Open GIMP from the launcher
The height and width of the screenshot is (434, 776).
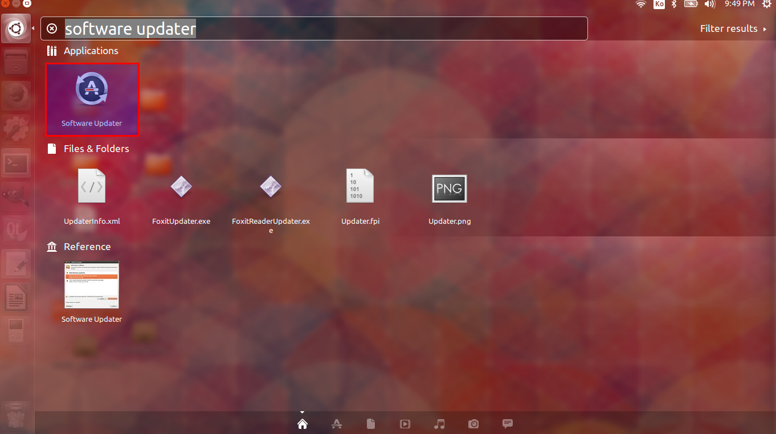coord(16,196)
